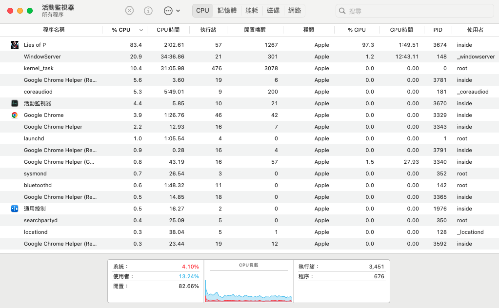The width and height of the screenshot is (499, 308).
Task: Select the searchpartyd process row
Action: (250, 220)
